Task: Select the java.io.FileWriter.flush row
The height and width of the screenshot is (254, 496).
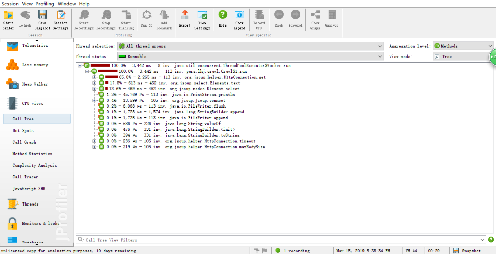Action: (162, 106)
